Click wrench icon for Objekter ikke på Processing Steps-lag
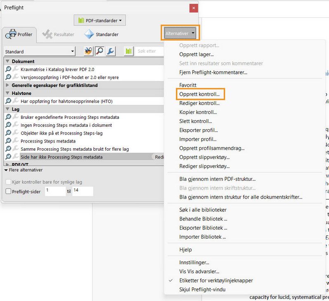The width and height of the screenshot is (329, 301). 16,133
